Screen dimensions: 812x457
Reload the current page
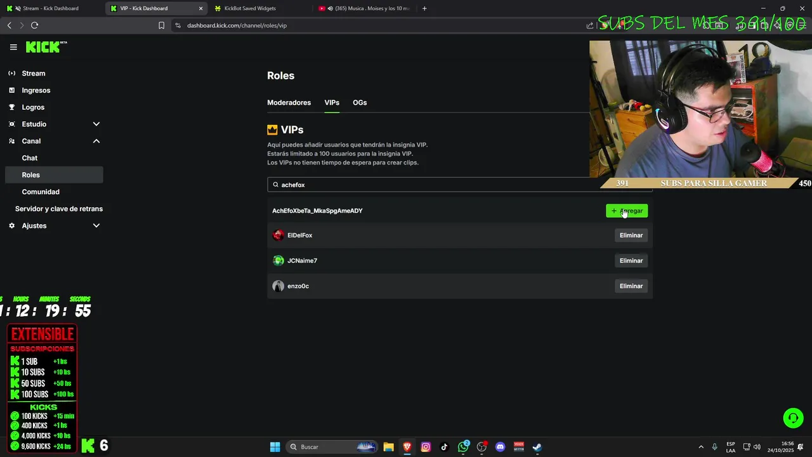point(34,25)
